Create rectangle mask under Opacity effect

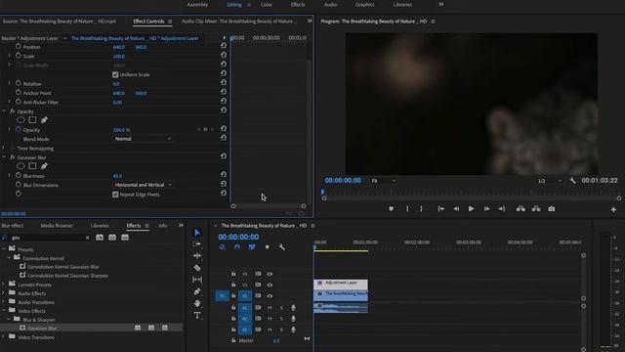coord(32,119)
